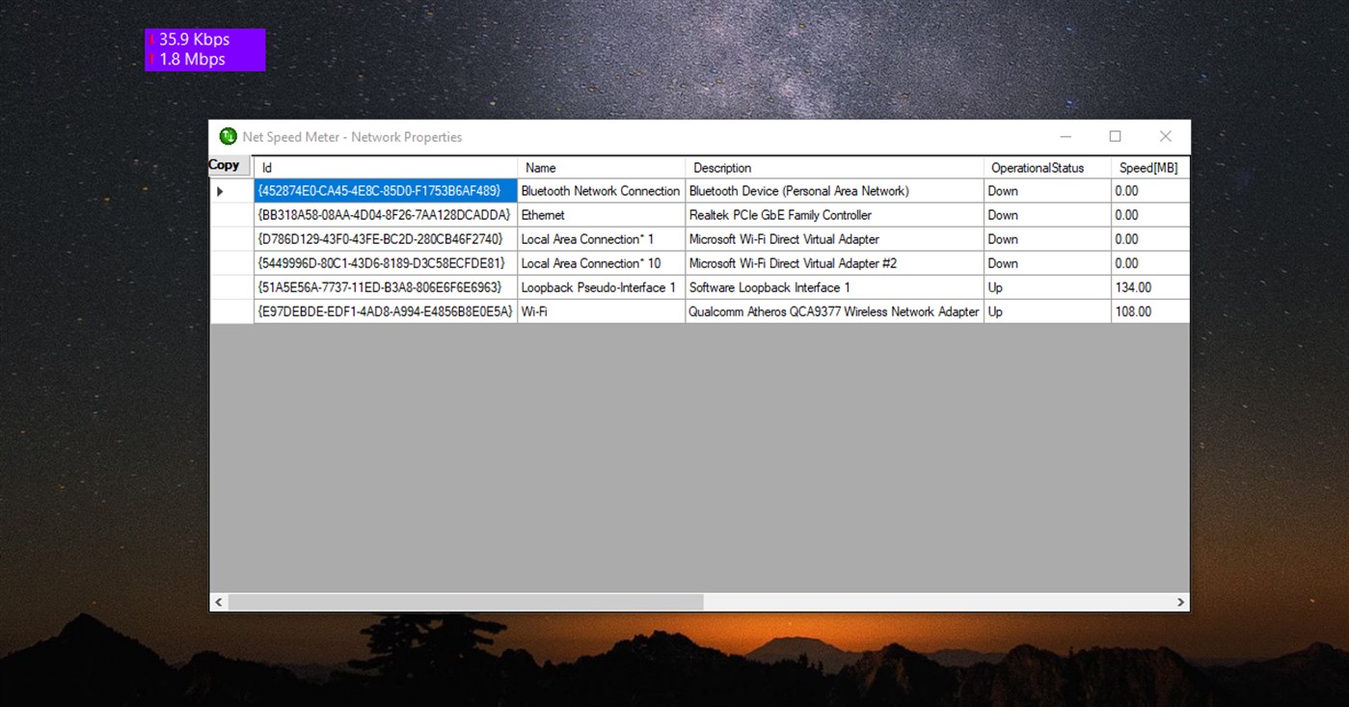
Task: Click the red download arrow in speed overlay
Action: (x=152, y=40)
